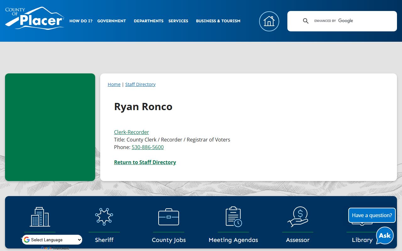Open the County Jobs quick link label

(169, 240)
